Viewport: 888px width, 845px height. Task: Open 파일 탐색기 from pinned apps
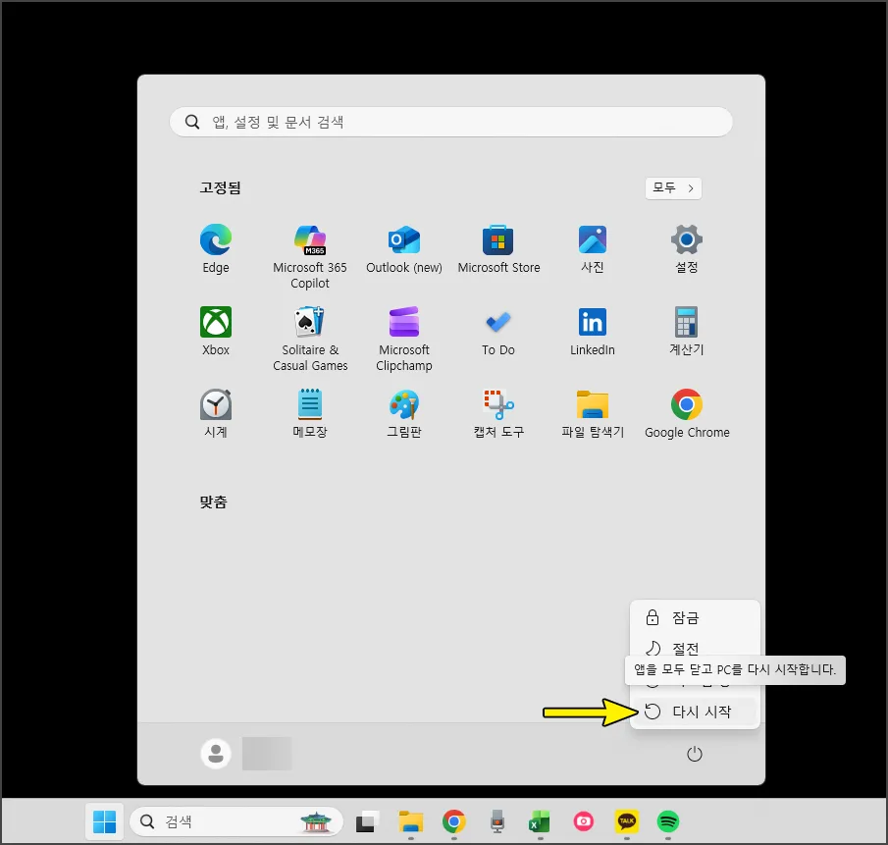click(x=593, y=413)
